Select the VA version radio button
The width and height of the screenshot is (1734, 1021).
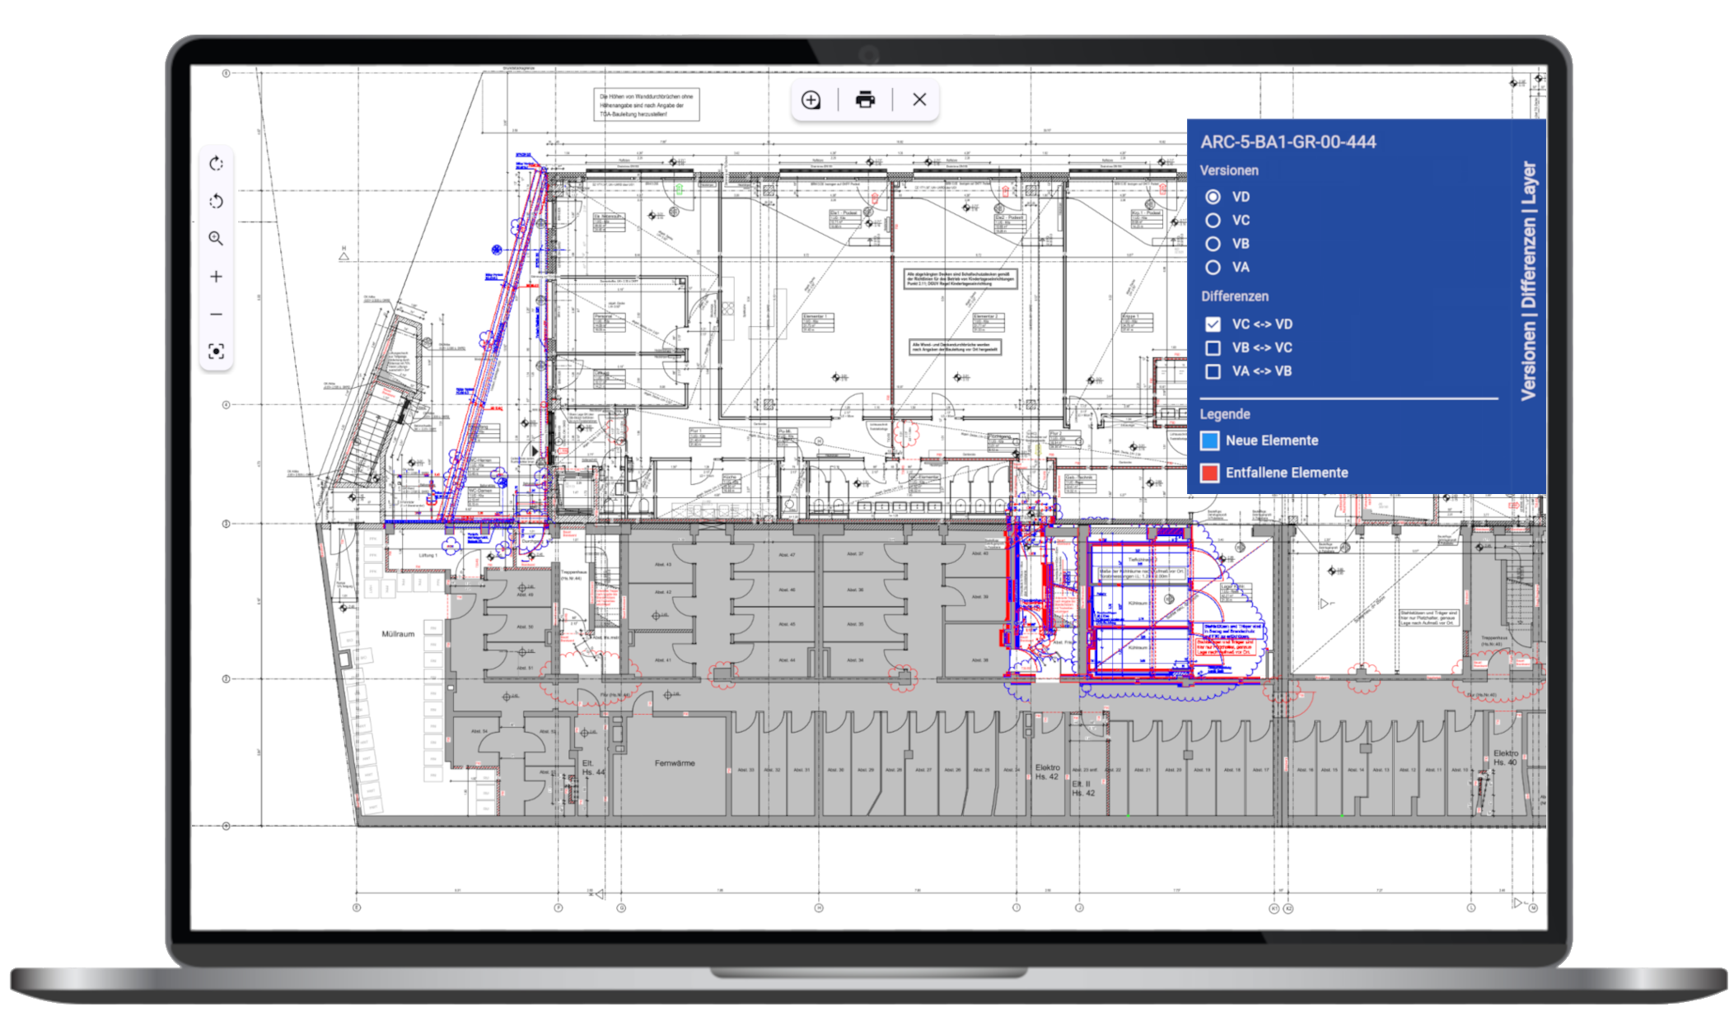point(1213,268)
